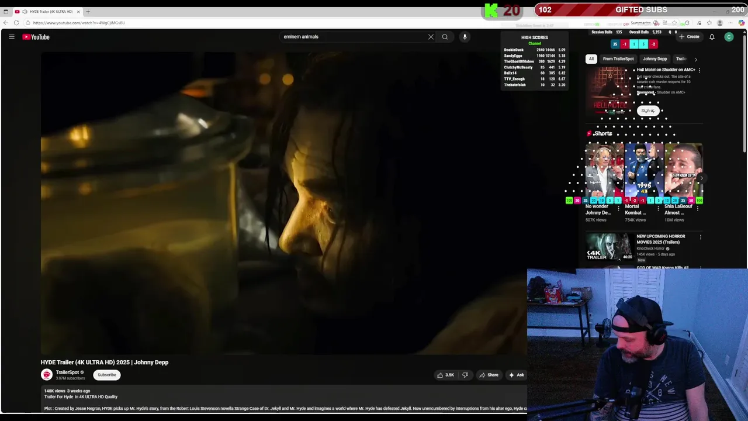Open browser profile icon in toolbar
Screen dimensions: 748x421
pyautogui.click(x=720, y=23)
